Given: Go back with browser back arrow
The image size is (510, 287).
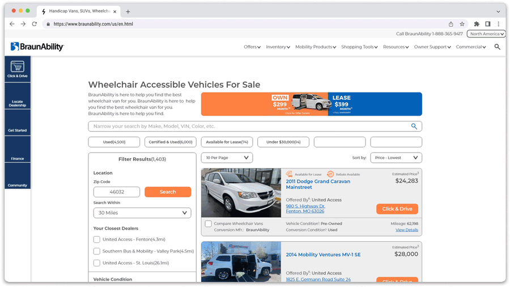Looking at the screenshot, I should (x=12, y=24).
